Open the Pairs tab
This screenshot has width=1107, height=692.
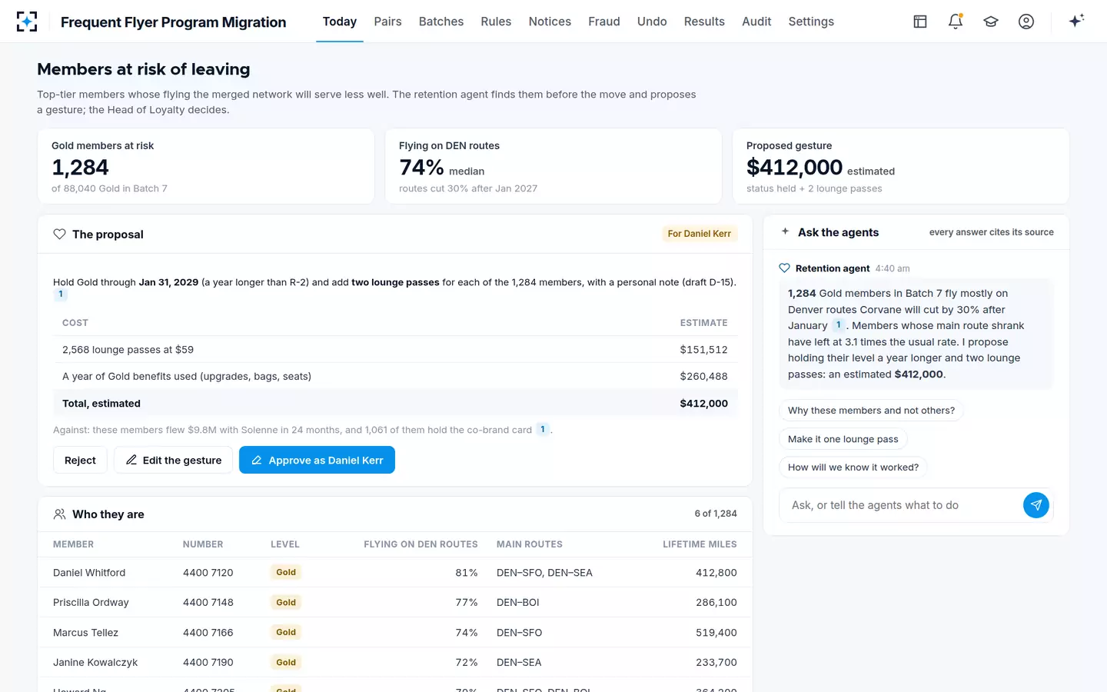387,22
